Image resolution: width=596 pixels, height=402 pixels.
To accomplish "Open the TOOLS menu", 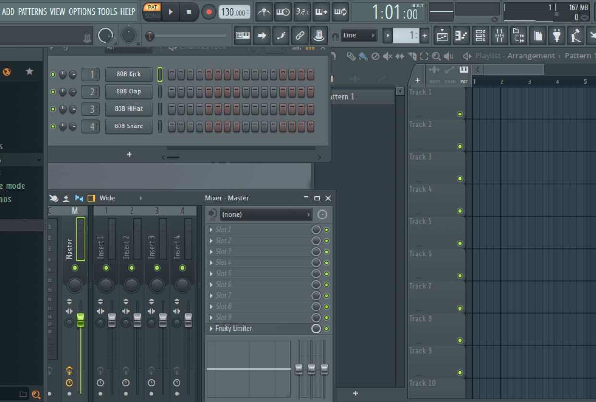I will pyautogui.click(x=107, y=11).
